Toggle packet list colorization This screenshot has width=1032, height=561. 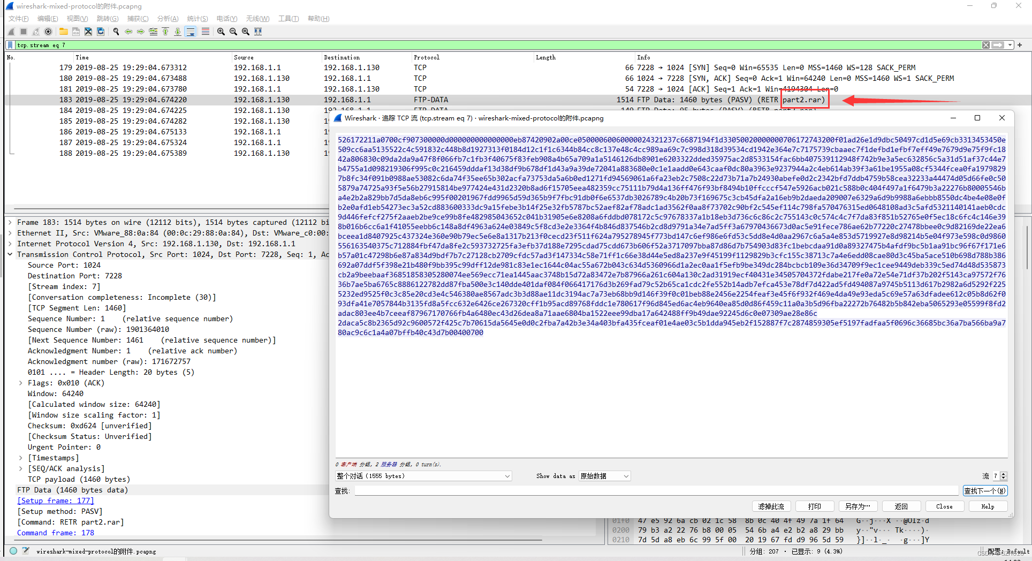point(206,31)
